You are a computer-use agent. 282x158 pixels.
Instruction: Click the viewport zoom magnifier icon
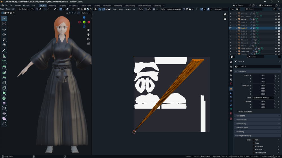(88, 30)
